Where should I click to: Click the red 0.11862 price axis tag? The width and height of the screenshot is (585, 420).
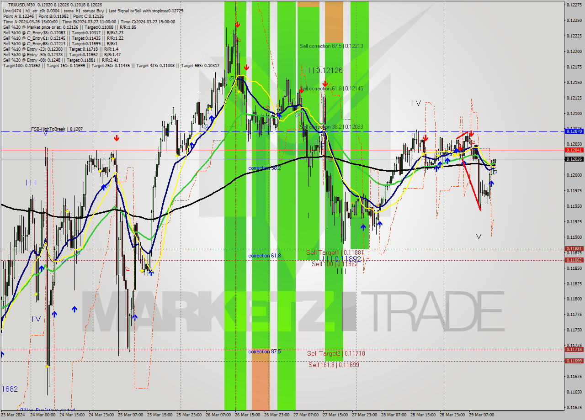574,260
